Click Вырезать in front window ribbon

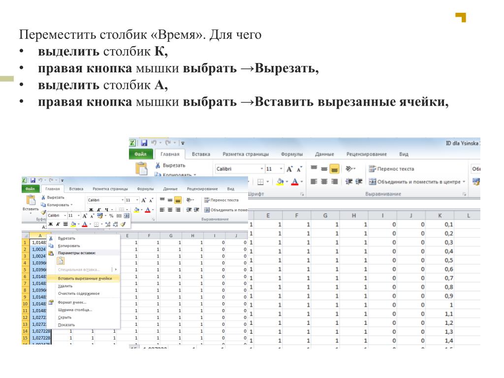coord(53,197)
